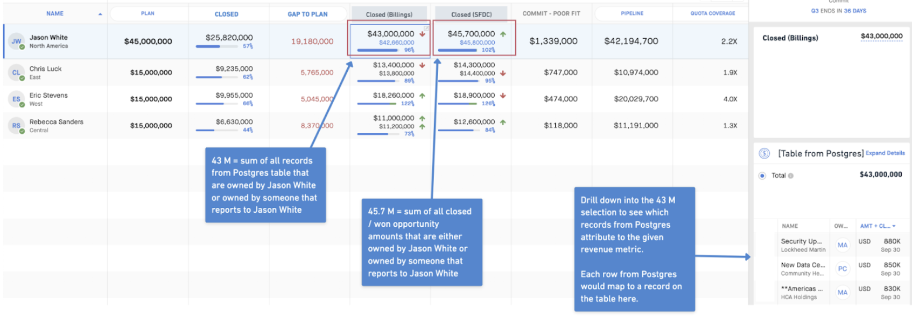Image resolution: width=912 pixels, height=317 pixels.
Task: Click the underlined $43,000,000 Closed (Billings) value
Action: (881, 37)
